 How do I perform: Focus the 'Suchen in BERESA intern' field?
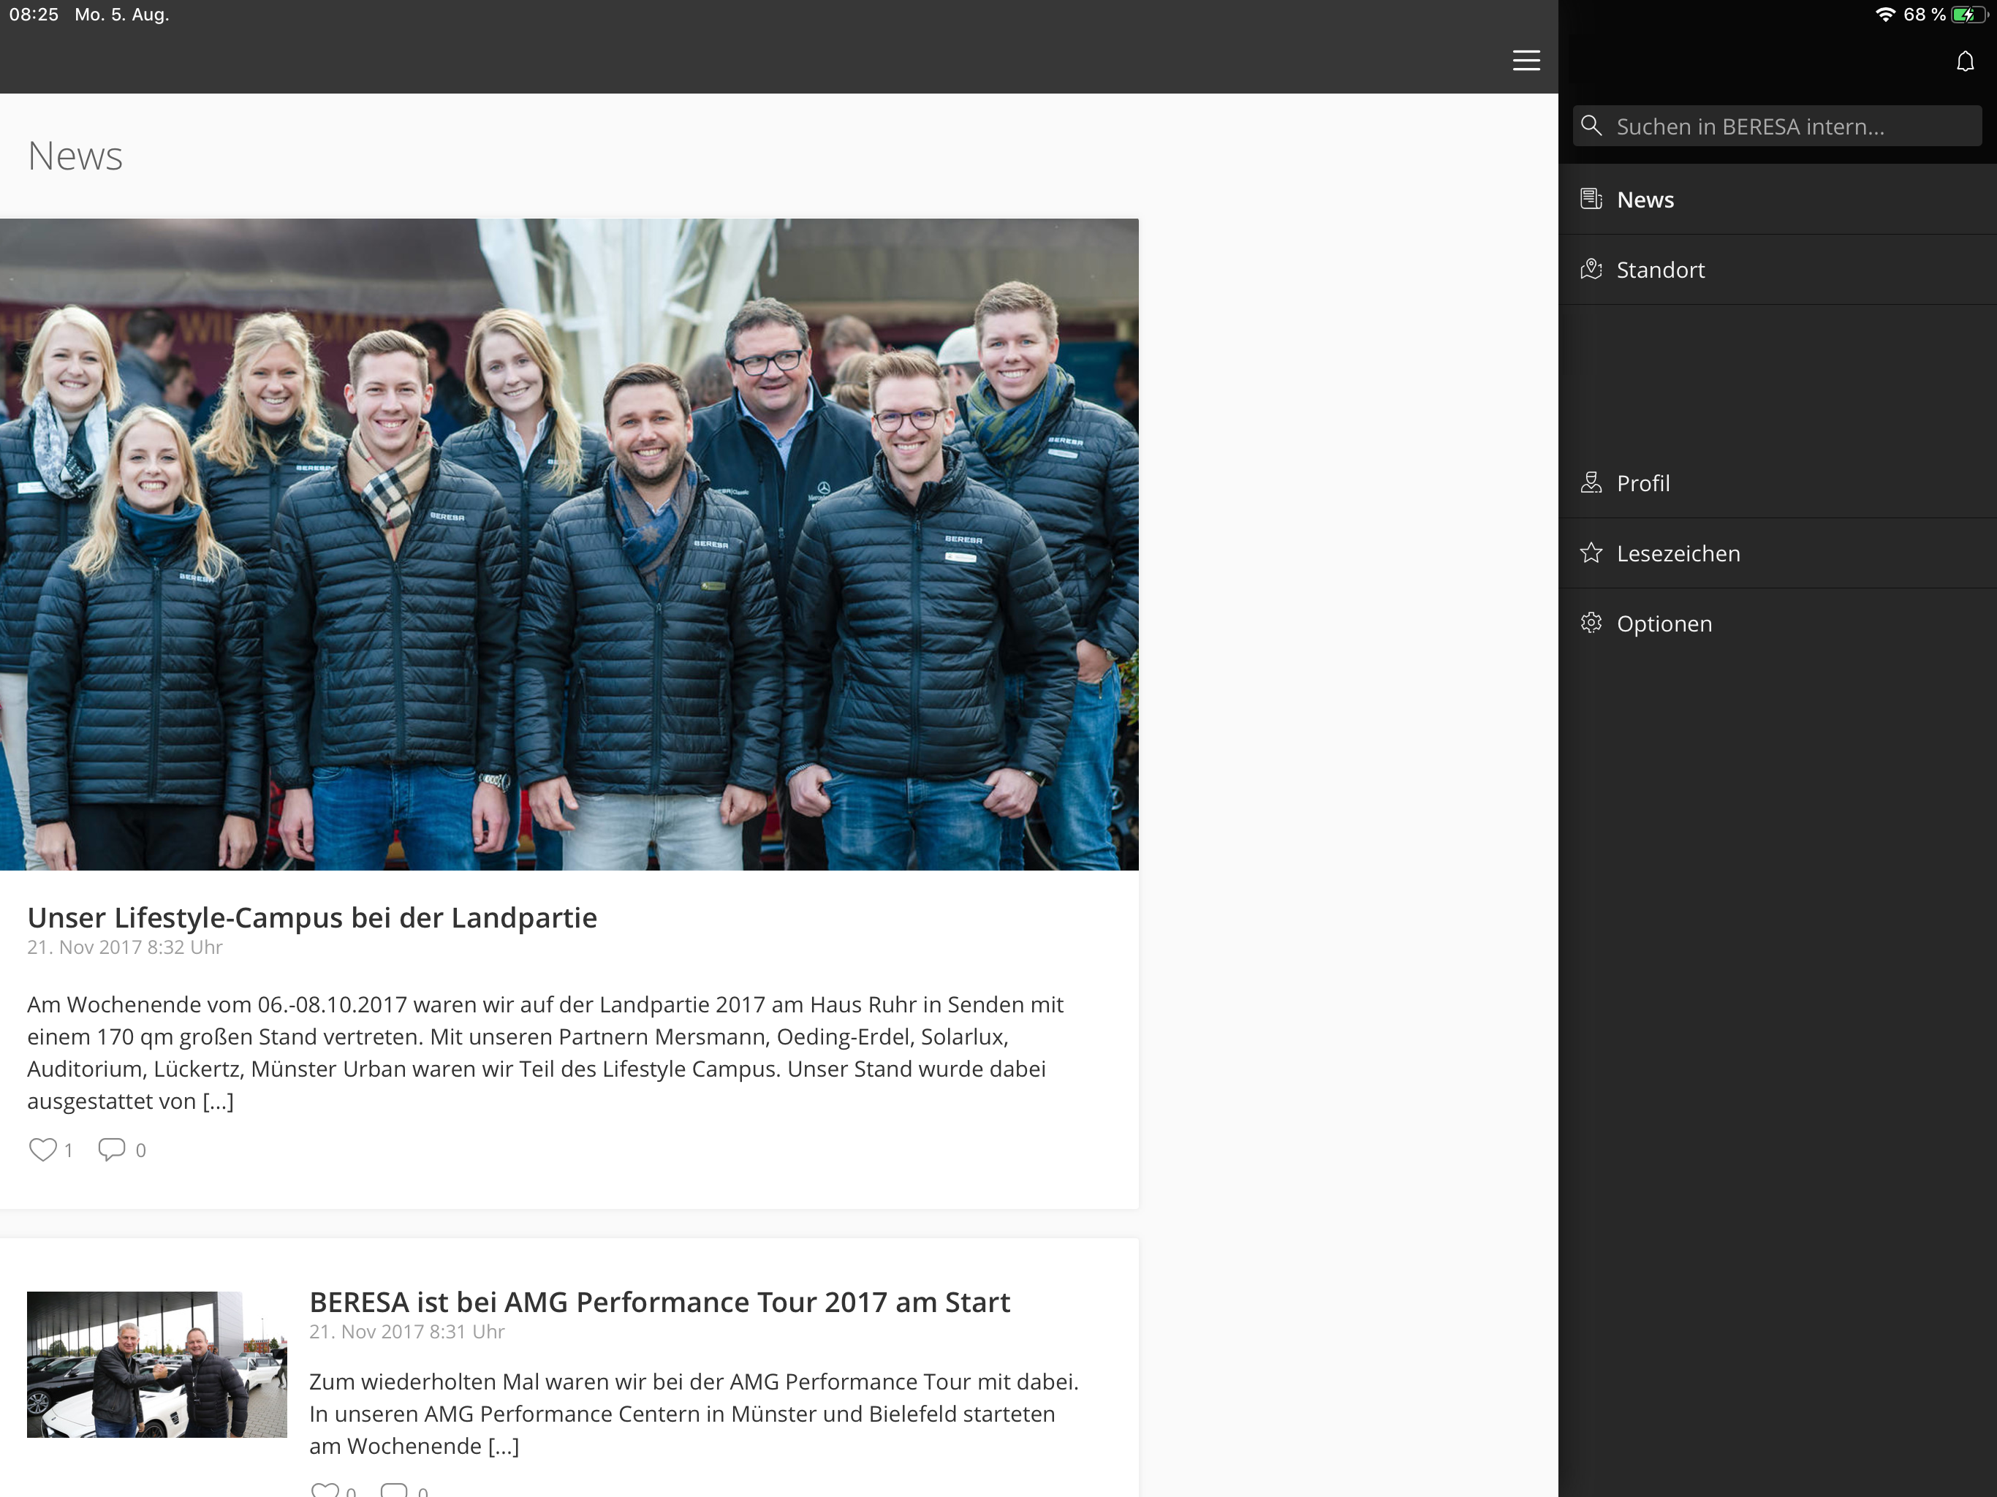point(1792,126)
